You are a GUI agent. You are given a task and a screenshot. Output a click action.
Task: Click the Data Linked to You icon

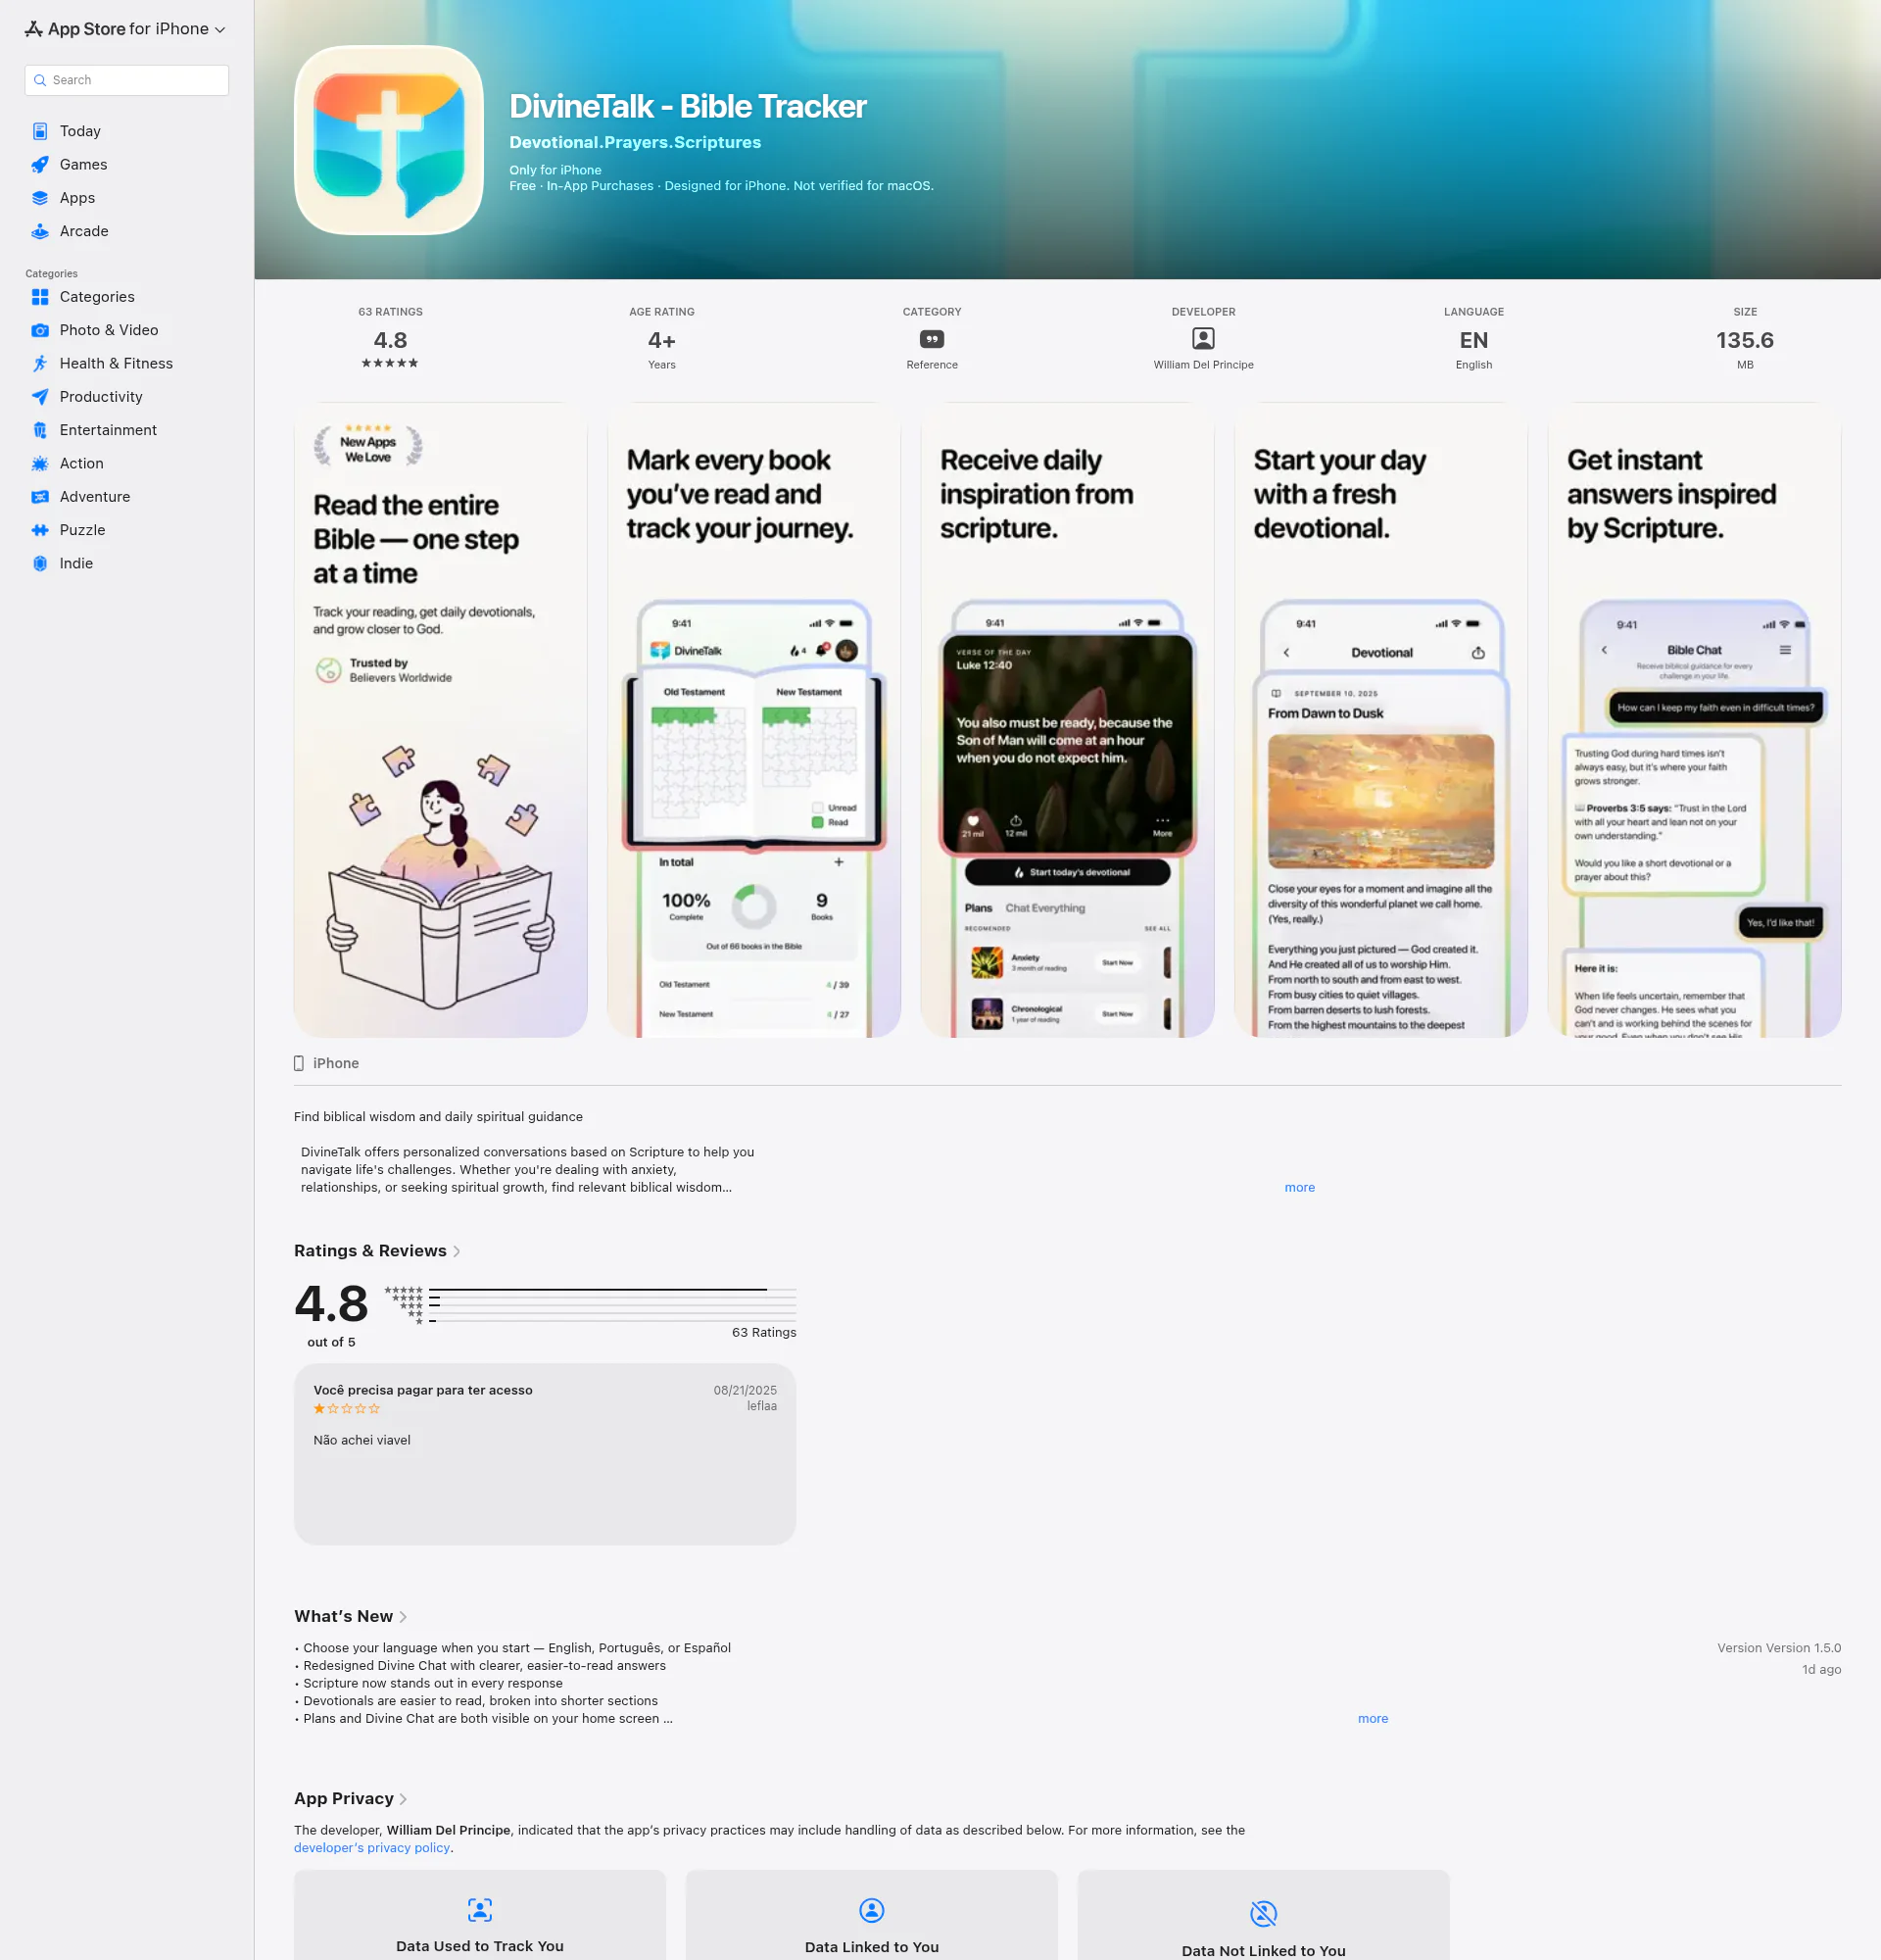[x=872, y=1910]
